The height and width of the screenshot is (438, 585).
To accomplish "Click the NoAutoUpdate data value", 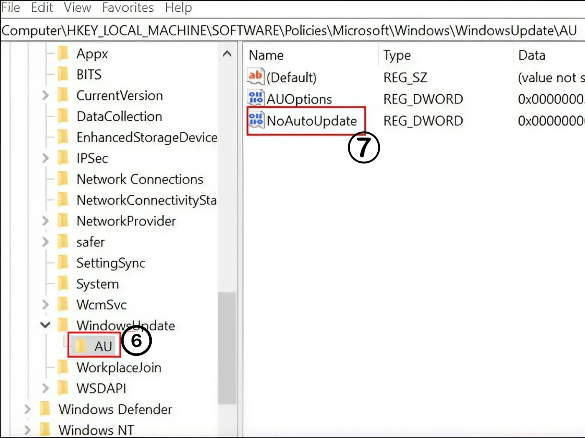I will click(551, 121).
